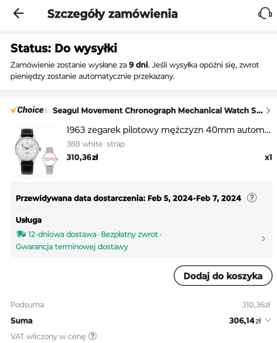This screenshot has width=277, height=343.
Task: Tap the green delivery truck icon
Action: tap(21, 234)
